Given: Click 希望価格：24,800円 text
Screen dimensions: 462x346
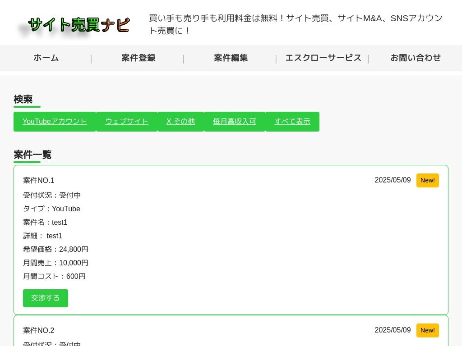Looking at the screenshot, I should pyautogui.click(x=55, y=250).
